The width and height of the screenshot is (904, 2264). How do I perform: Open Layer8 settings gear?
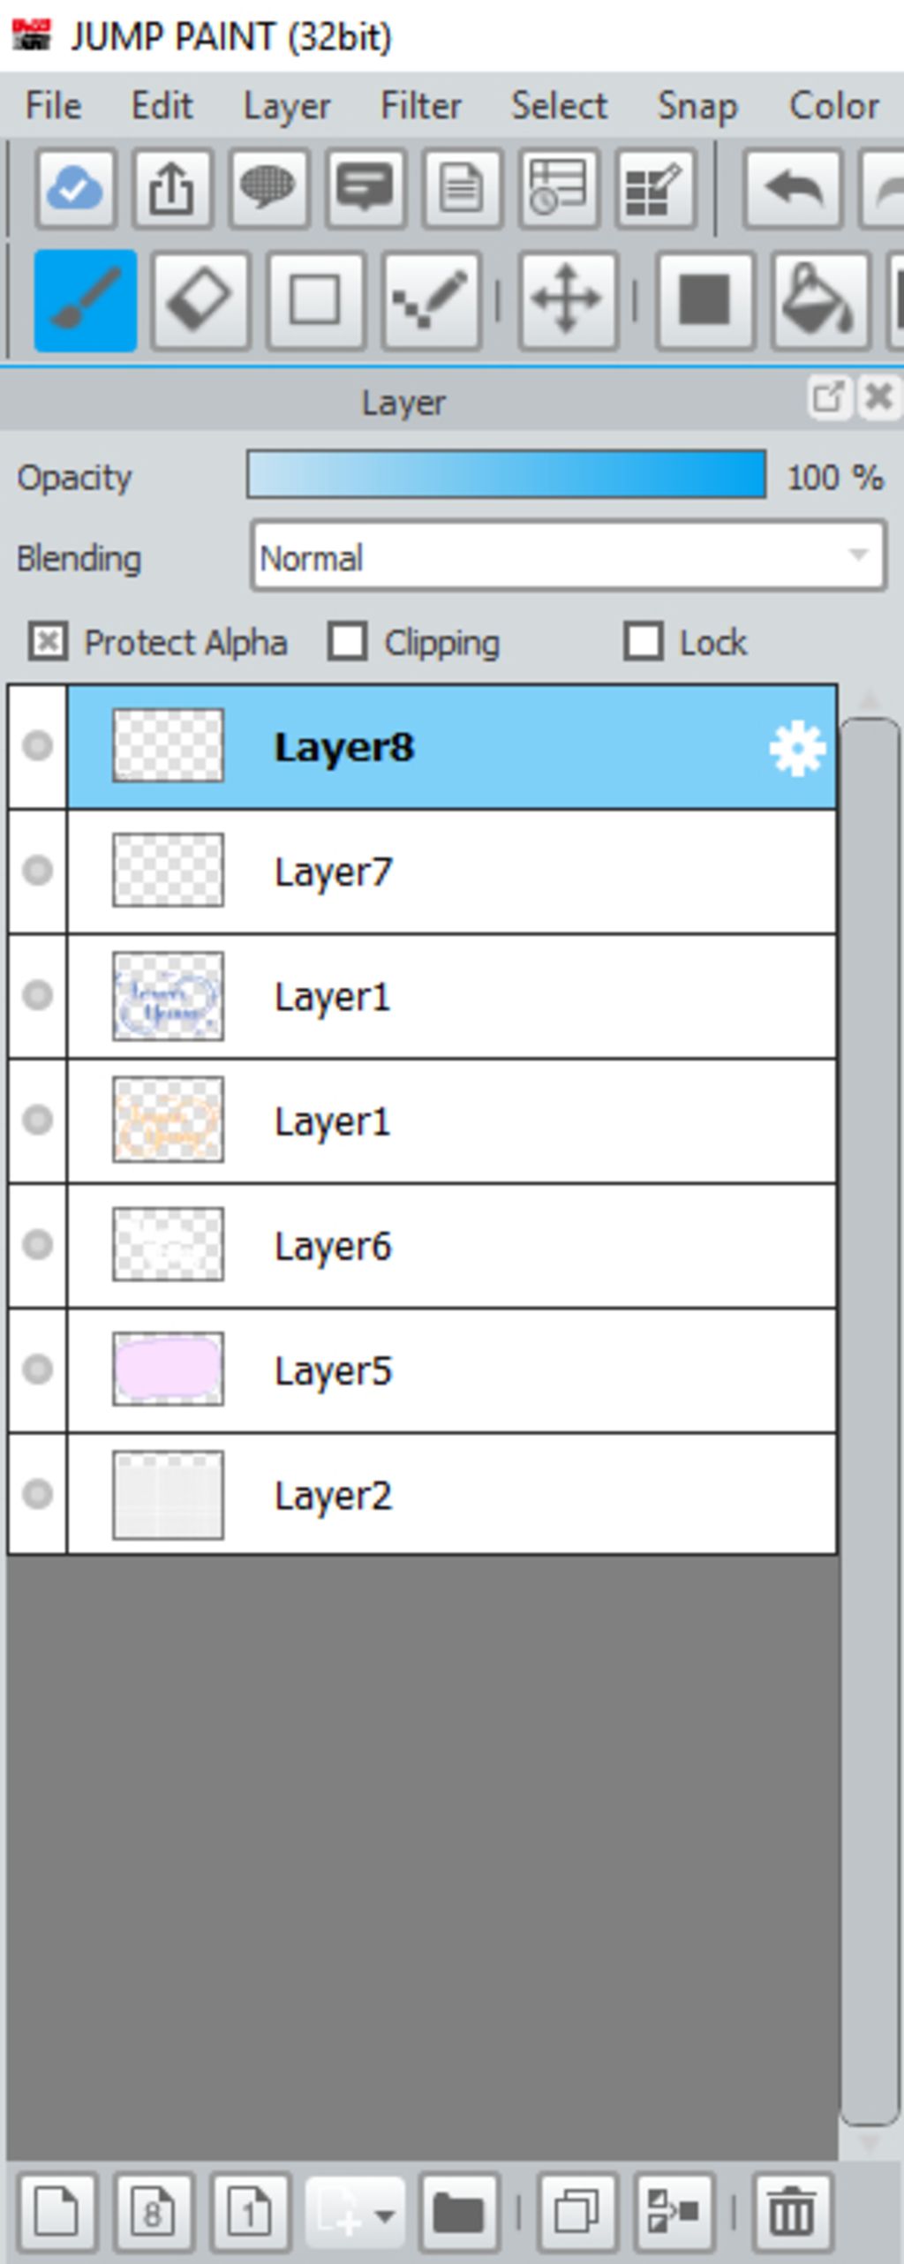click(796, 749)
